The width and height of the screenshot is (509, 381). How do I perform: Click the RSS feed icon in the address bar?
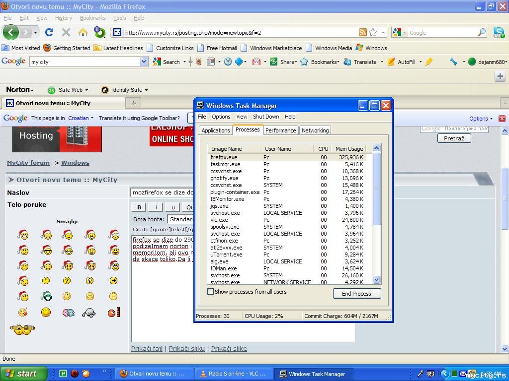coord(363,32)
